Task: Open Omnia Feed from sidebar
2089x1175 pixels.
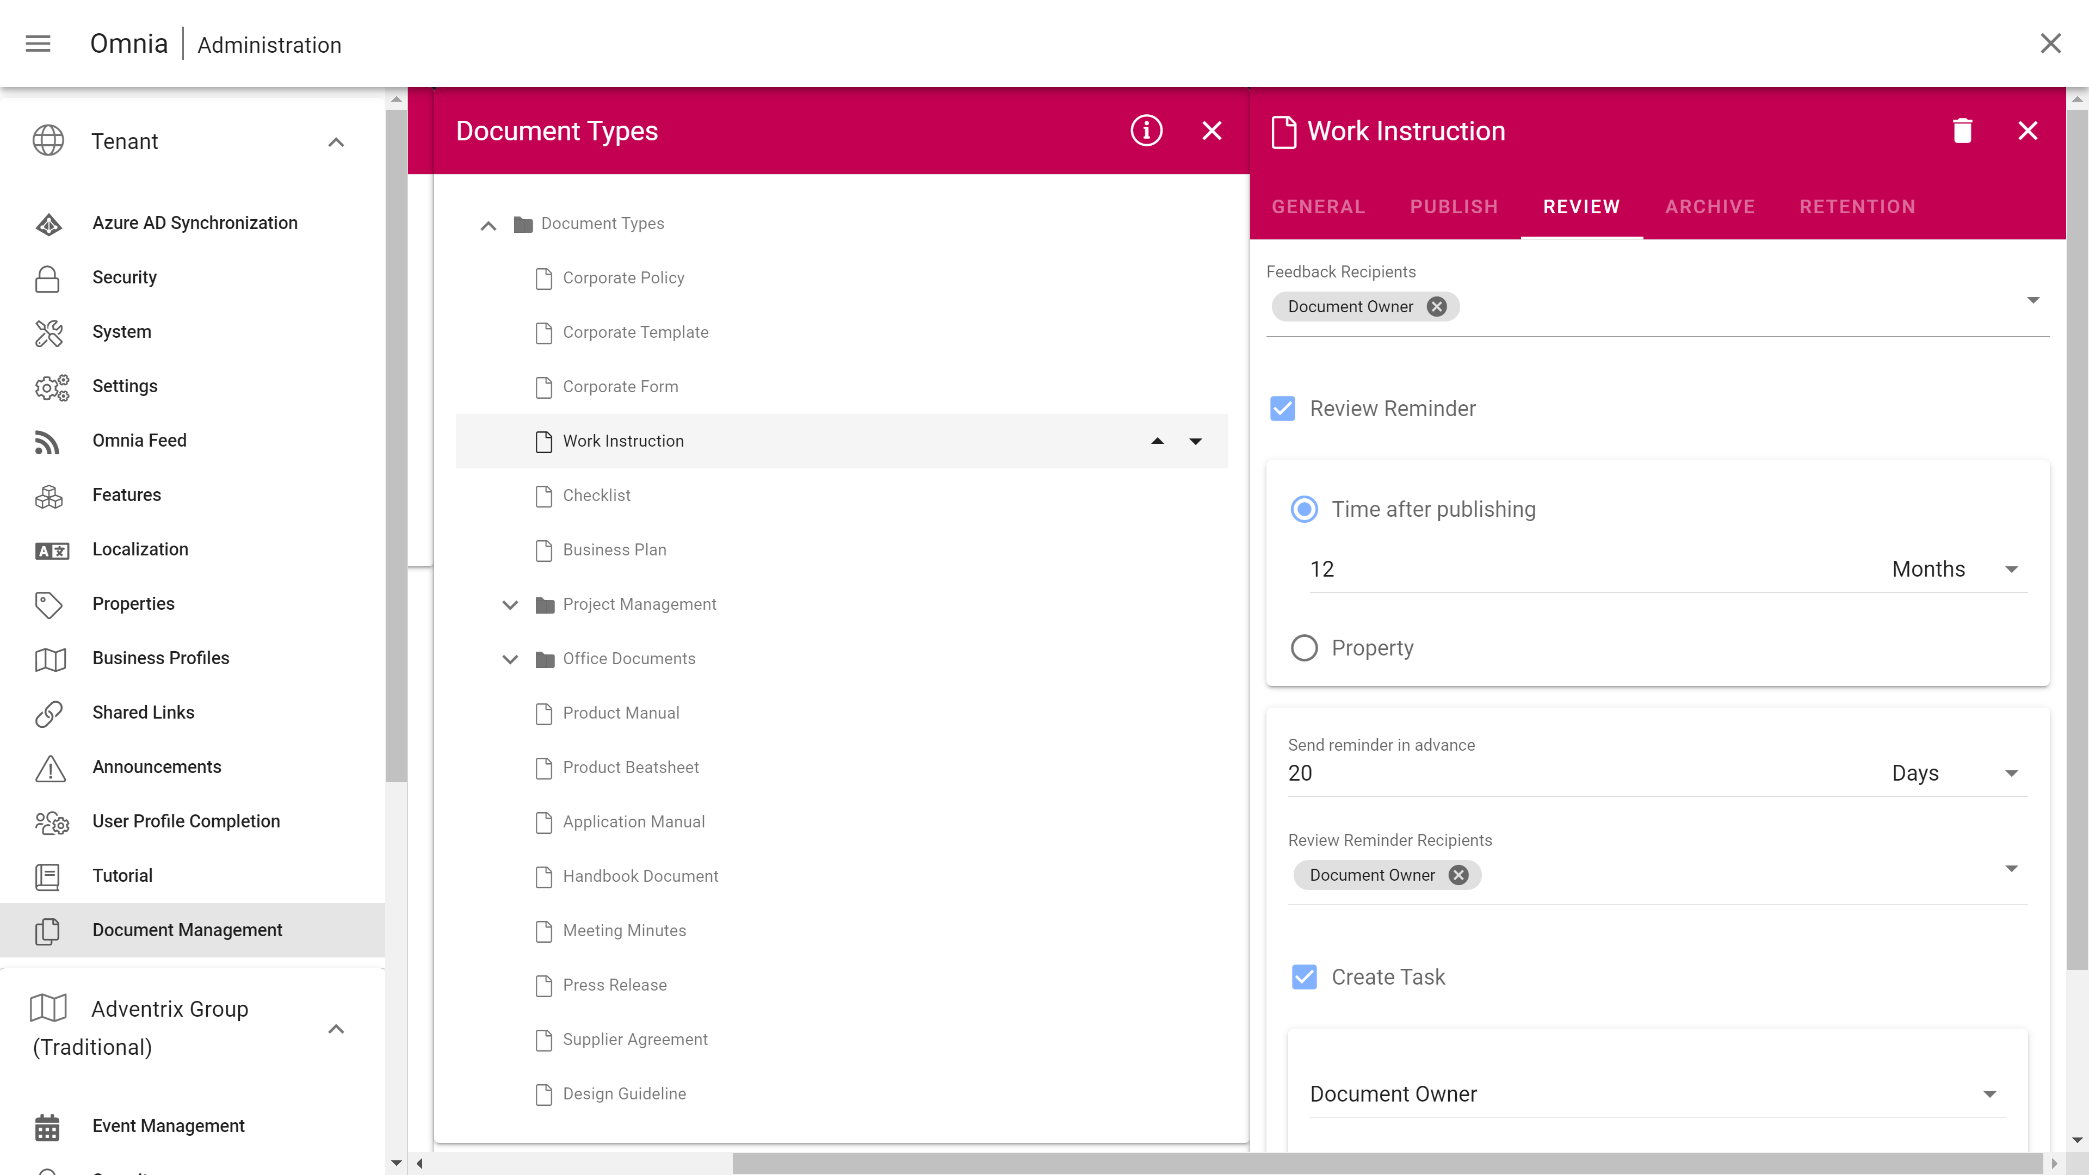Action: 139,440
